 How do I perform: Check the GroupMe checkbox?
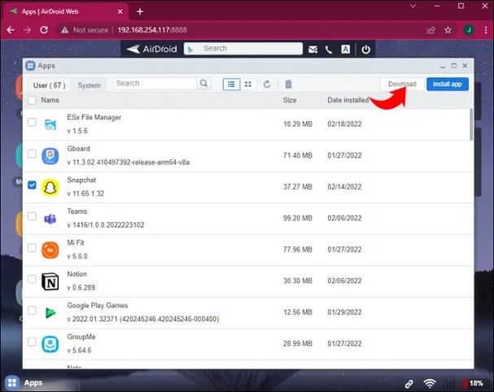coord(32,342)
